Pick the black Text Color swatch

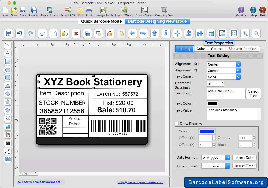pos(213,103)
